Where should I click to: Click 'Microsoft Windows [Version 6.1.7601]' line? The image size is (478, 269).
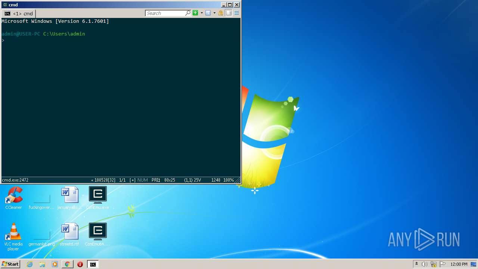(55, 21)
